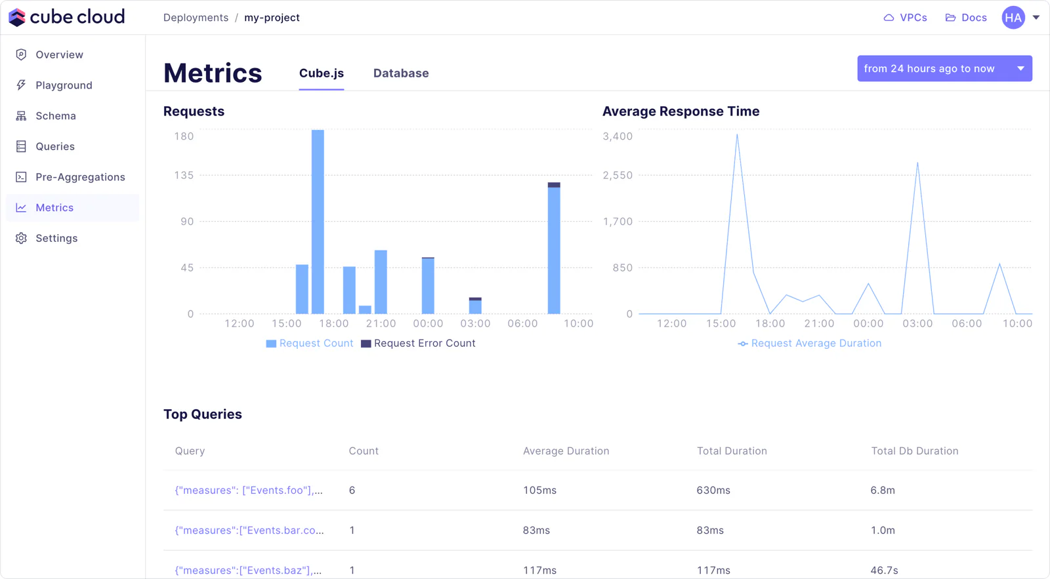This screenshot has width=1050, height=579.
Task: Toggle the Request Count legend swatch
Action: point(271,344)
